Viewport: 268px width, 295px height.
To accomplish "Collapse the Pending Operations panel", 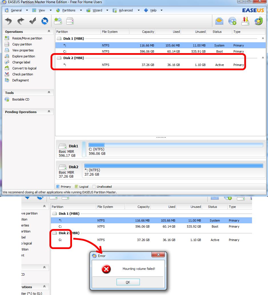I will pos(49,111).
